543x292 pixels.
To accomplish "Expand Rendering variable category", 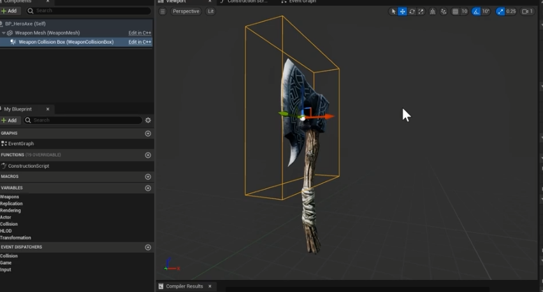I will (10, 211).
